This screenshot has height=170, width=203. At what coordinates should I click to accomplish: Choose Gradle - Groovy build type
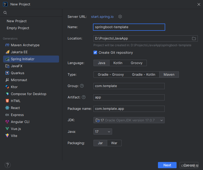[x=111, y=74]
